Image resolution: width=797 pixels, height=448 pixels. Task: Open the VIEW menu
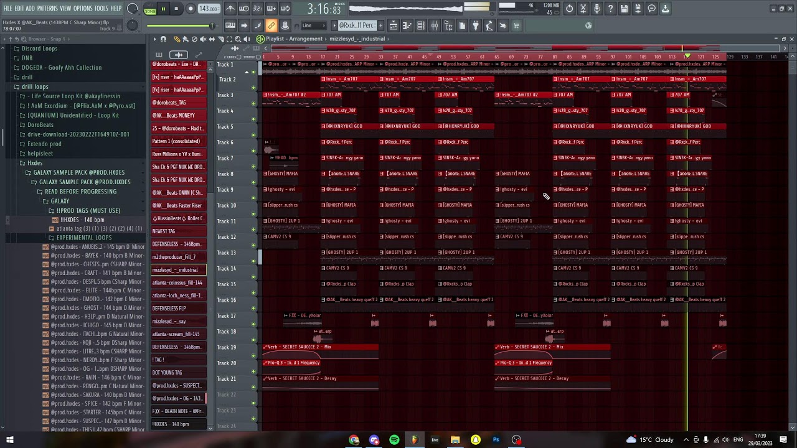(x=65, y=9)
